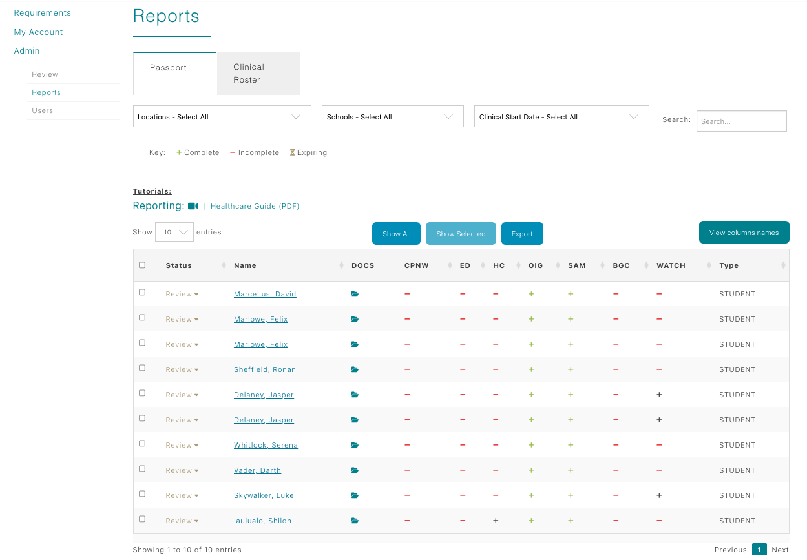Switch to the Clinical Roster tab
The width and height of the screenshot is (807, 560).
pos(258,73)
